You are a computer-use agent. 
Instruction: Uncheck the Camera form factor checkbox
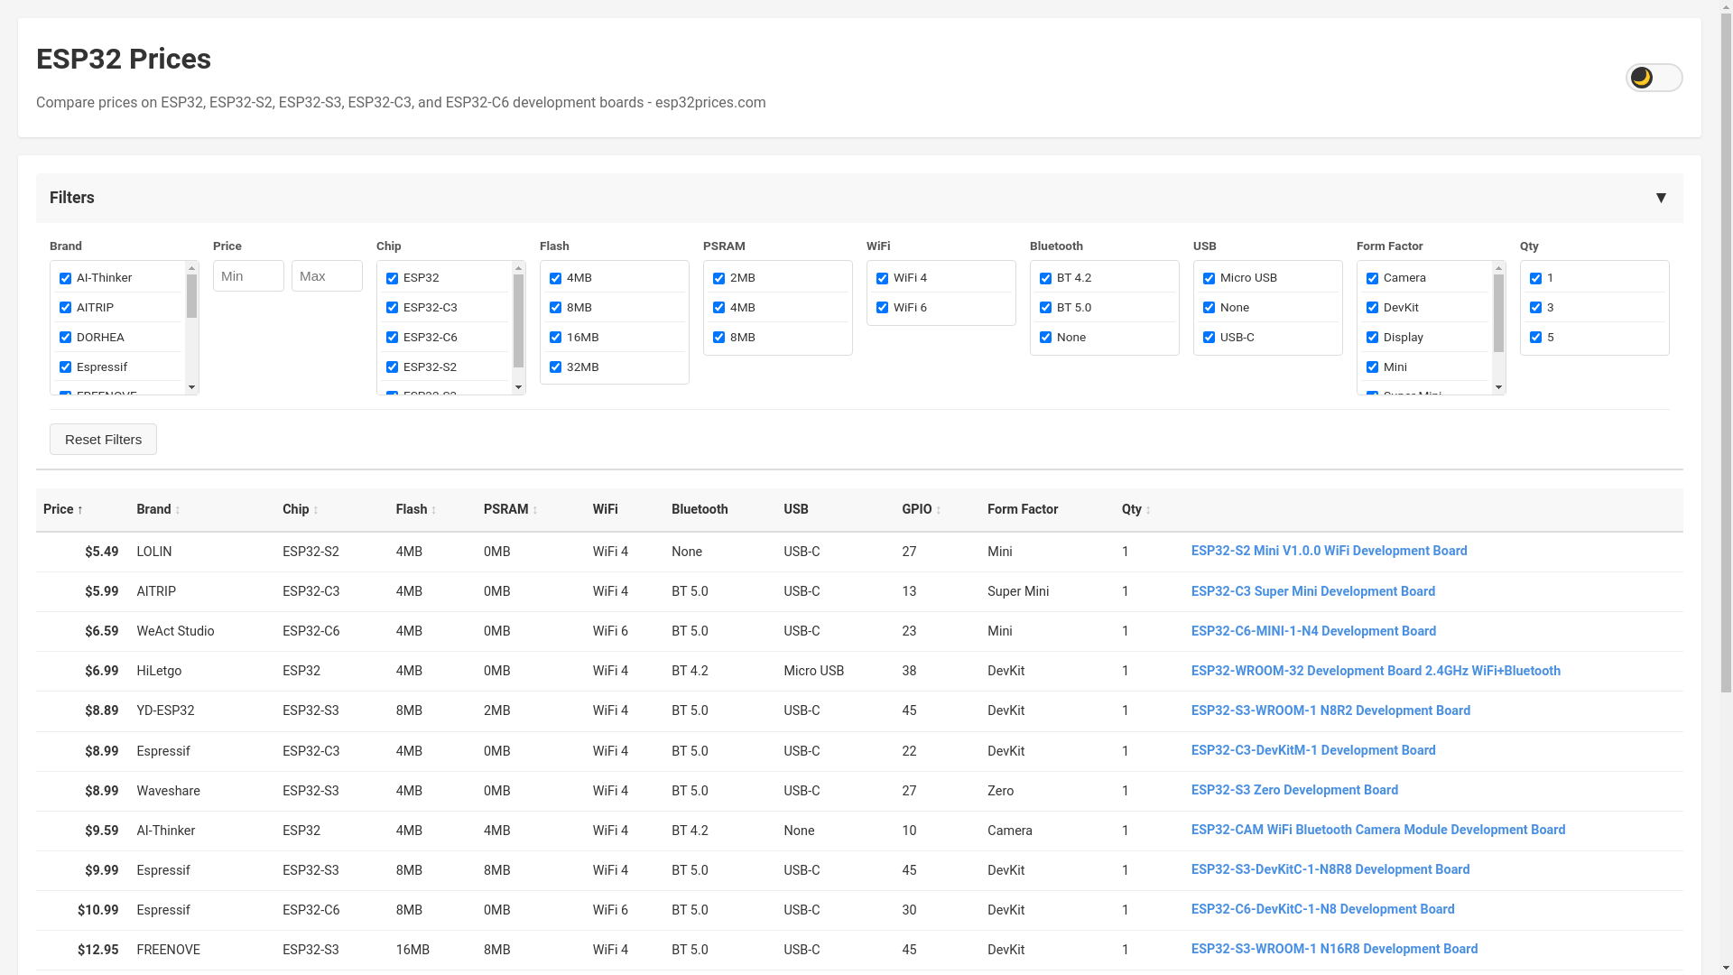tap(1372, 278)
